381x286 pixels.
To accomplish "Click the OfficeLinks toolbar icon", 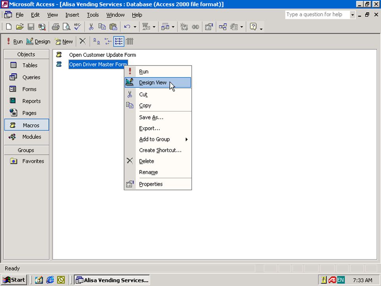I will [x=146, y=27].
